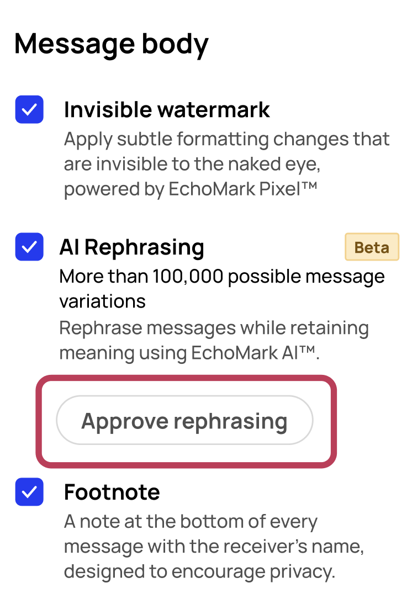Select the Footnote label text
The height and width of the screenshot is (604, 412).
112,492
